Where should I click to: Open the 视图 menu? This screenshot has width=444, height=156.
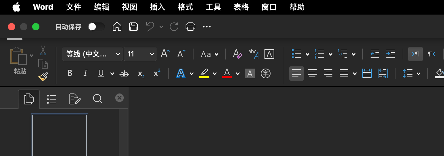tap(129, 7)
